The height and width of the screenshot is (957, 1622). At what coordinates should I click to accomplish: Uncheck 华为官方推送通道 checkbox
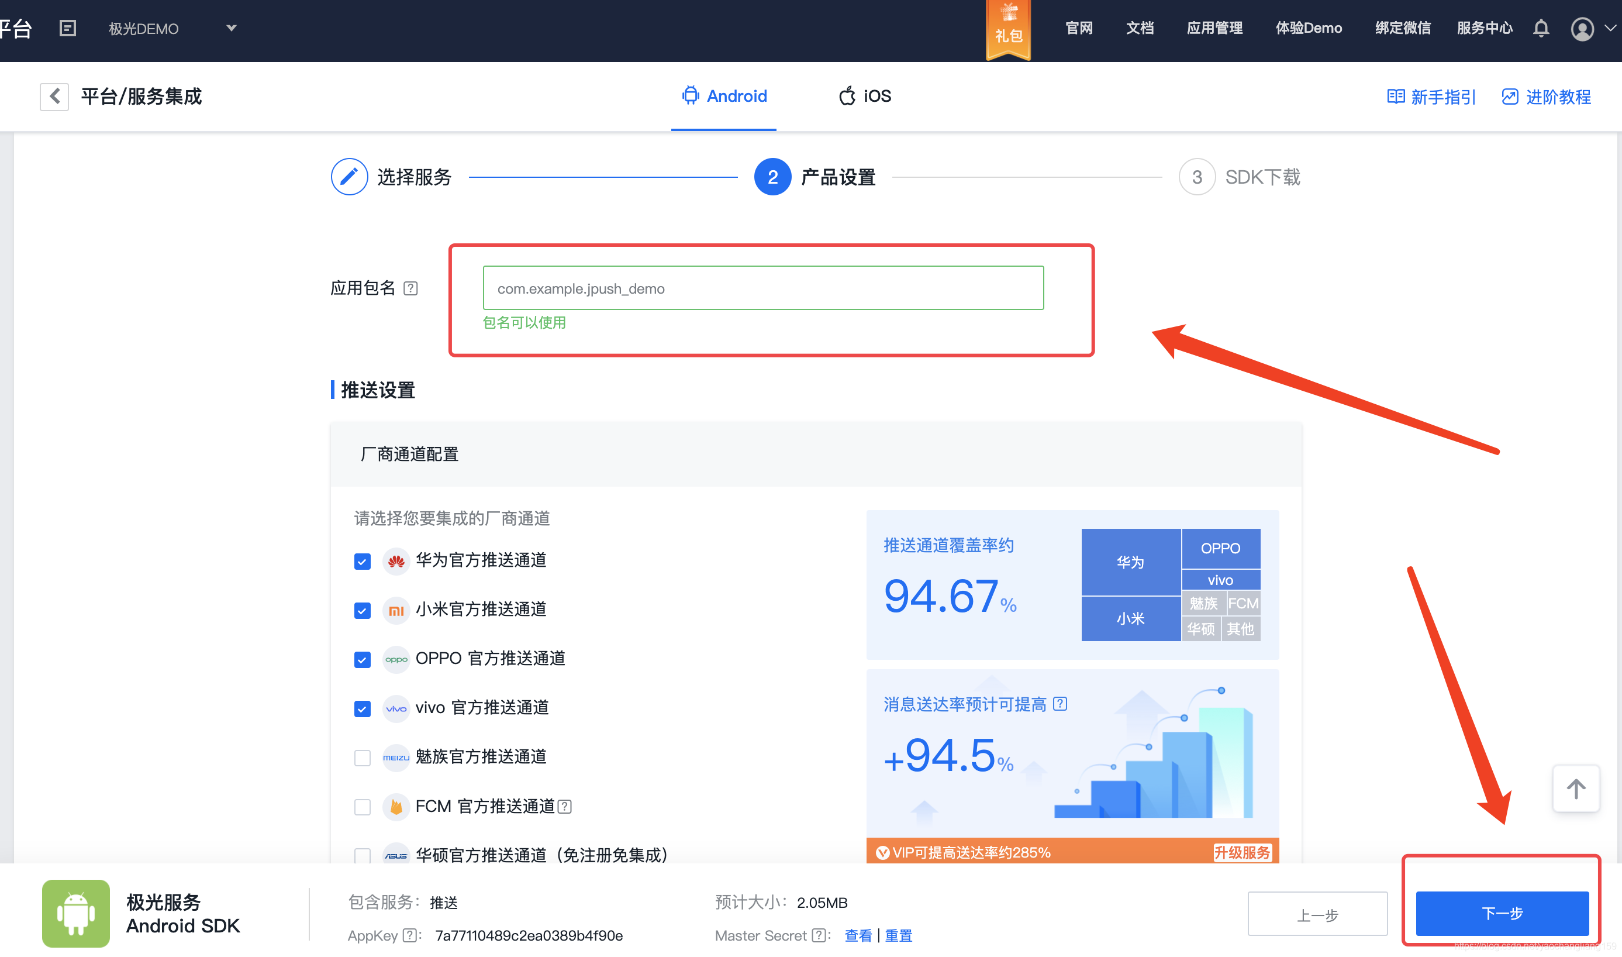(x=362, y=561)
